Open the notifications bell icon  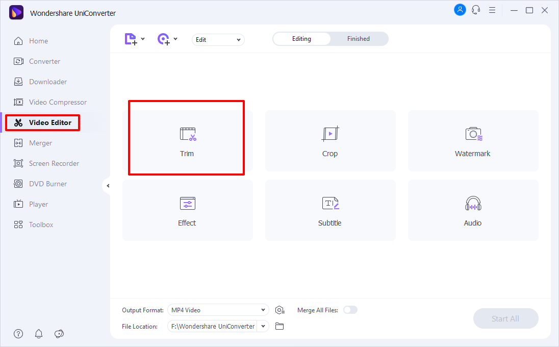(38, 334)
